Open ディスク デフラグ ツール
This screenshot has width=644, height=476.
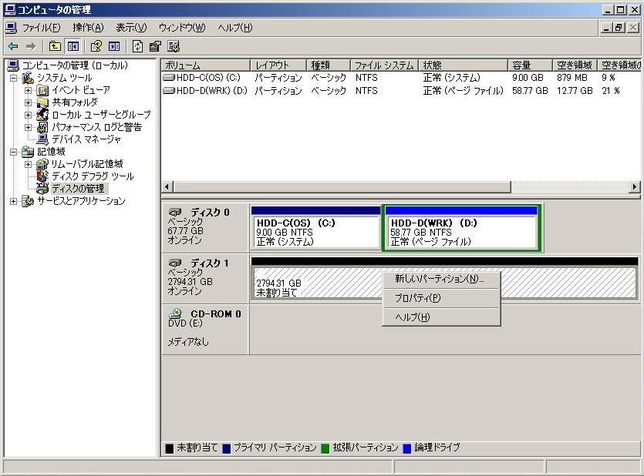coord(93,176)
